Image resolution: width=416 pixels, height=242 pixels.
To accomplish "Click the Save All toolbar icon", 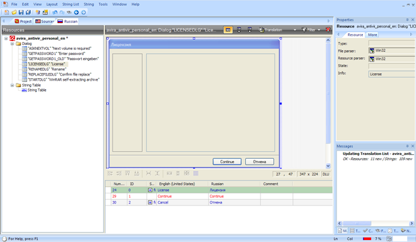I will pyautogui.click(x=28, y=12).
